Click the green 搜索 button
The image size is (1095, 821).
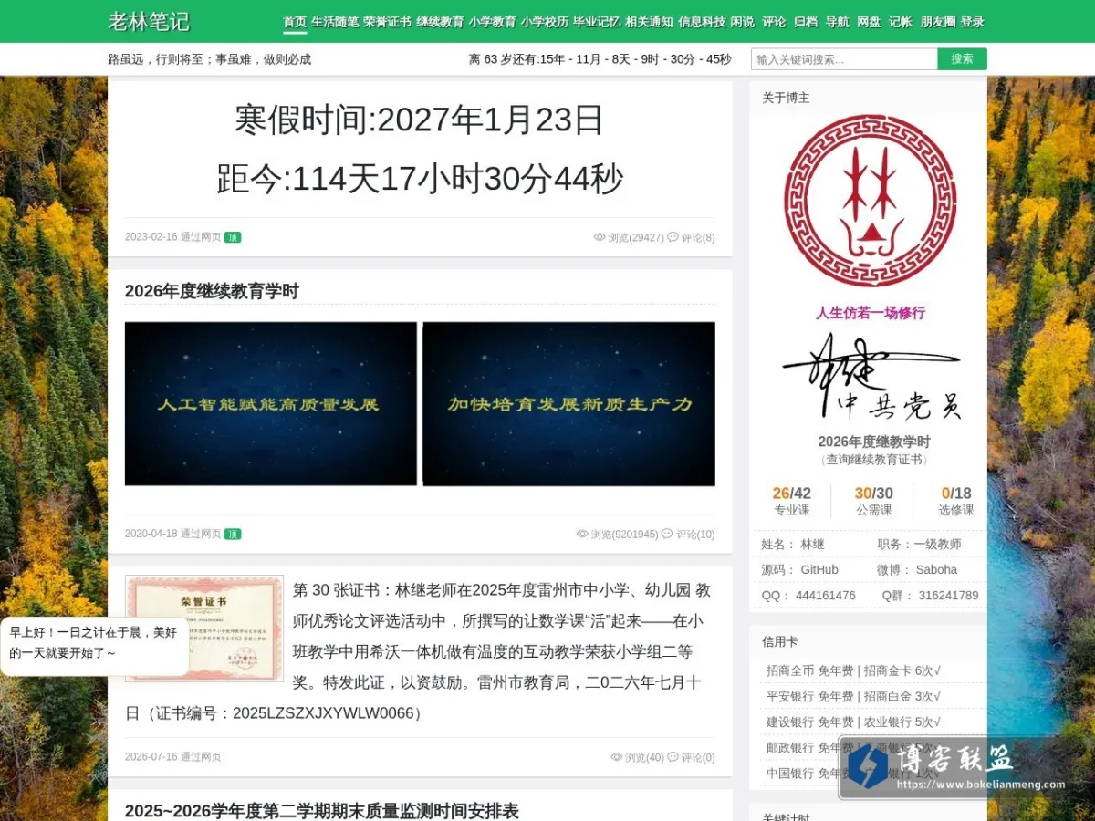click(963, 59)
